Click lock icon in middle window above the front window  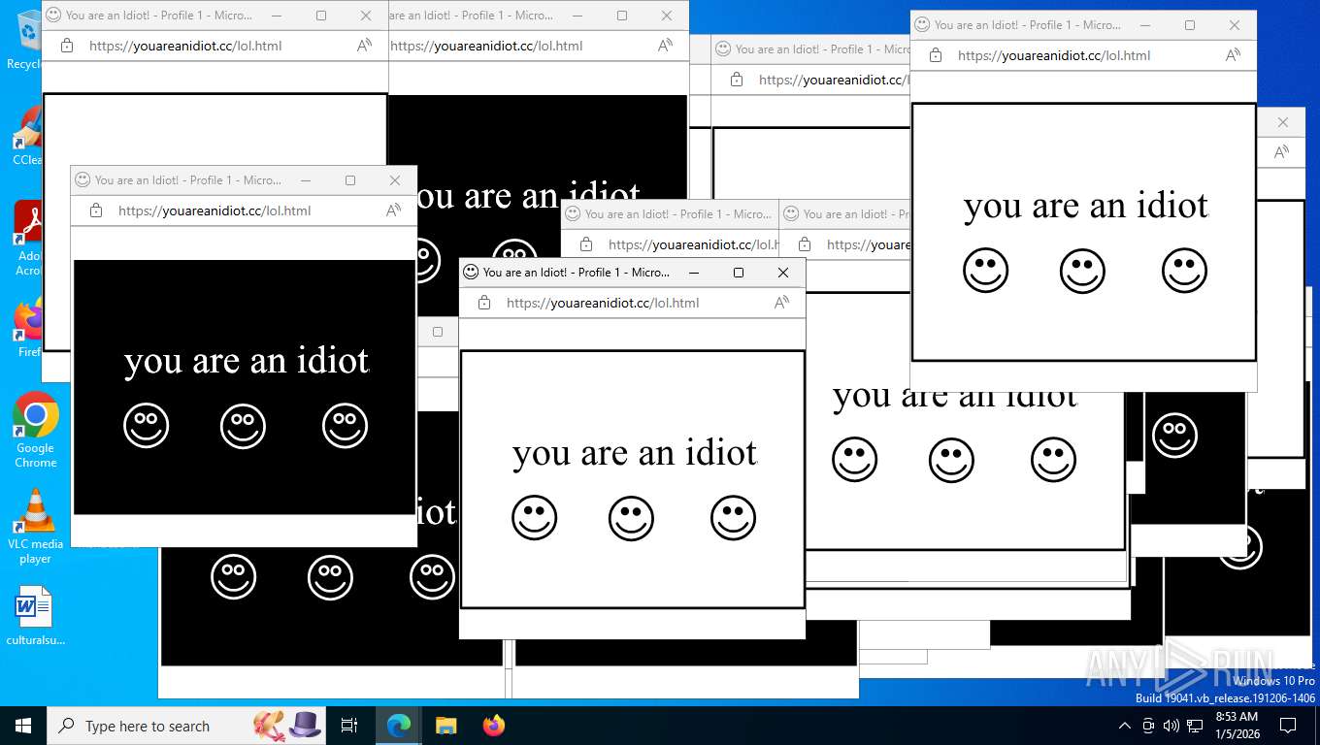(586, 244)
